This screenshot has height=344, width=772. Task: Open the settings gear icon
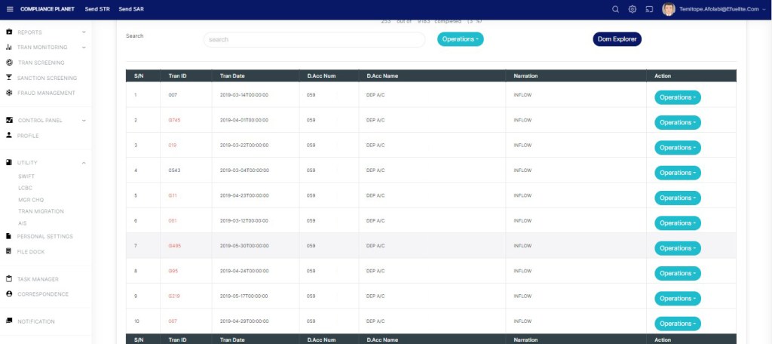coord(632,9)
